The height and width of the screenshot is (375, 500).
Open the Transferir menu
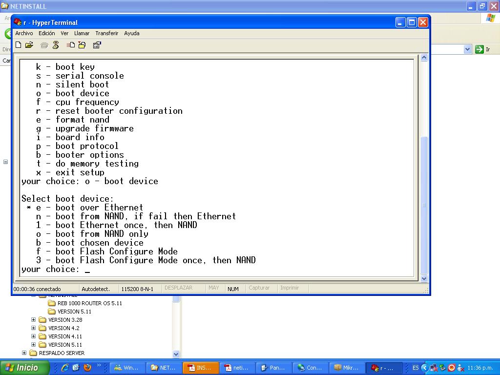(106, 33)
